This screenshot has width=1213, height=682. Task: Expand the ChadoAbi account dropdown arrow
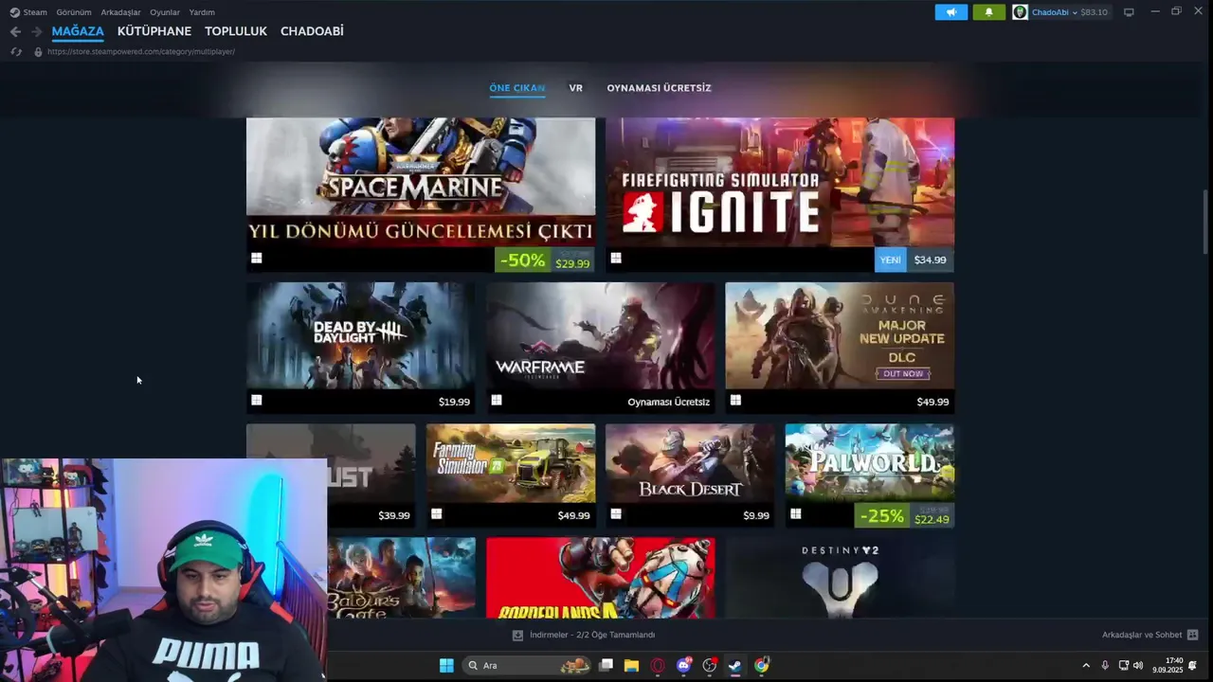[x=1075, y=12]
